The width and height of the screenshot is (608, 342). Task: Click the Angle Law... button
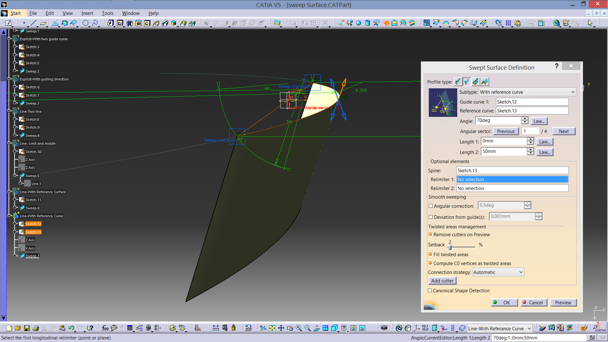click(539, 121)
